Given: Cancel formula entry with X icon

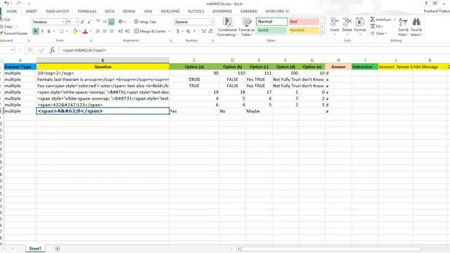Looking at the screenshot, I should click(30, 50).
